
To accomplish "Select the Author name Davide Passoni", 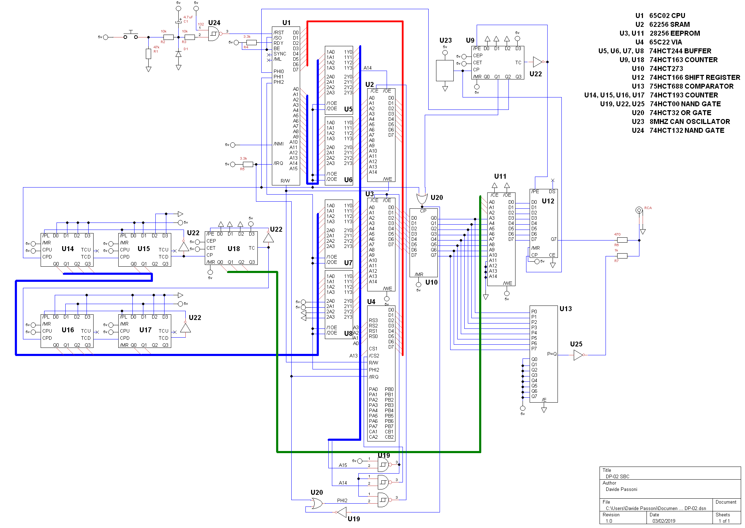I will click(621, 489).
